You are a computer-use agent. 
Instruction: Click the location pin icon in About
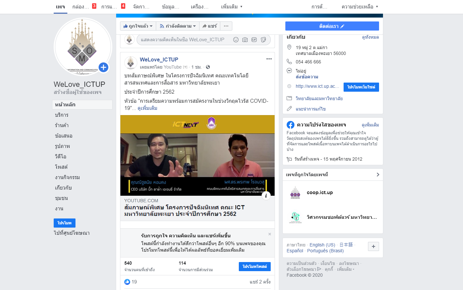(289, 47)
